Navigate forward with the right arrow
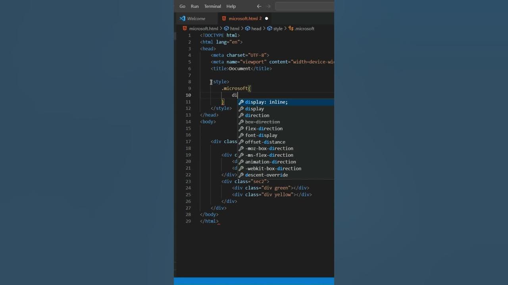The height and width of the screenshot is (285, 508). (x=268, y=6)
